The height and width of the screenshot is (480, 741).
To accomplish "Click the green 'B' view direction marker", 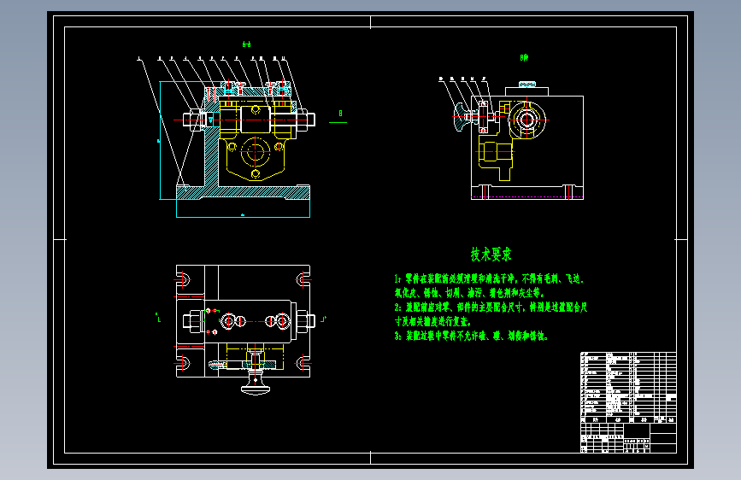I will [x=340, y=114].
